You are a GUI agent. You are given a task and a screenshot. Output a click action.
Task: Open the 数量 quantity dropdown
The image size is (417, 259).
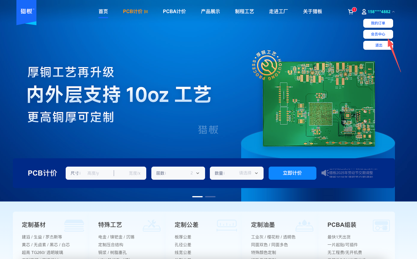[x=256, y=173]
